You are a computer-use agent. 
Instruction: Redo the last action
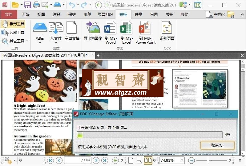click(x=84, y=5)
